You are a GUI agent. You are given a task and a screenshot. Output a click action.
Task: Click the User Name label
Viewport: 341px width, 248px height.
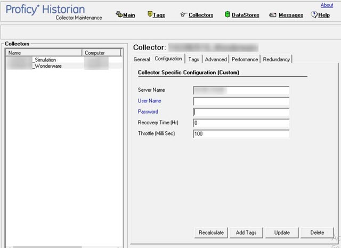(149, 101)
